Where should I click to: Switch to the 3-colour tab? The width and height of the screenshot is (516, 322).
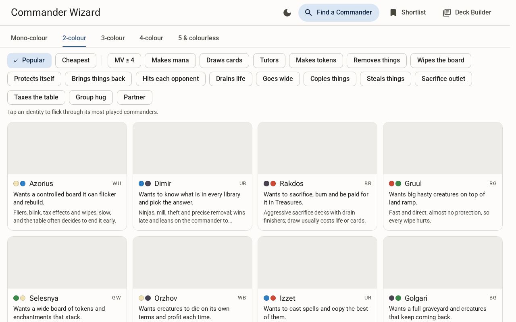point(113,38)
